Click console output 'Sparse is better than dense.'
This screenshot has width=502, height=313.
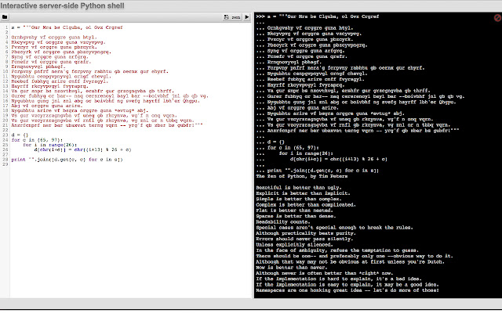coord(296,217)
